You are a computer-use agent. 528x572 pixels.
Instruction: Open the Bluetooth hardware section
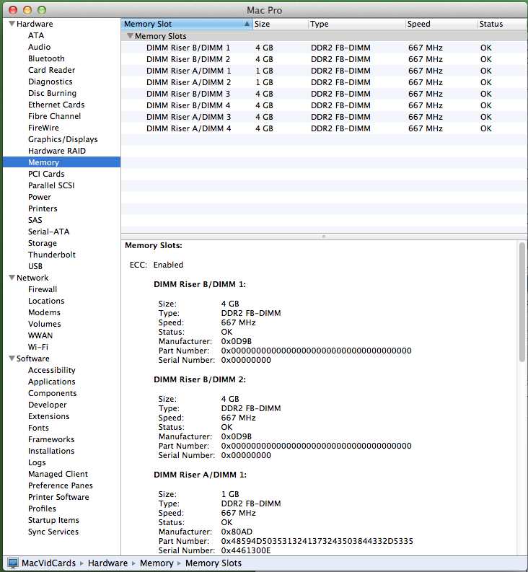pyautogui.click(x=46, y=58)
